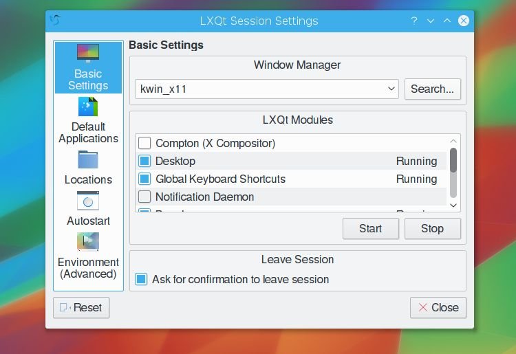
Task: Click the Start module button
Action: (371, 228)
